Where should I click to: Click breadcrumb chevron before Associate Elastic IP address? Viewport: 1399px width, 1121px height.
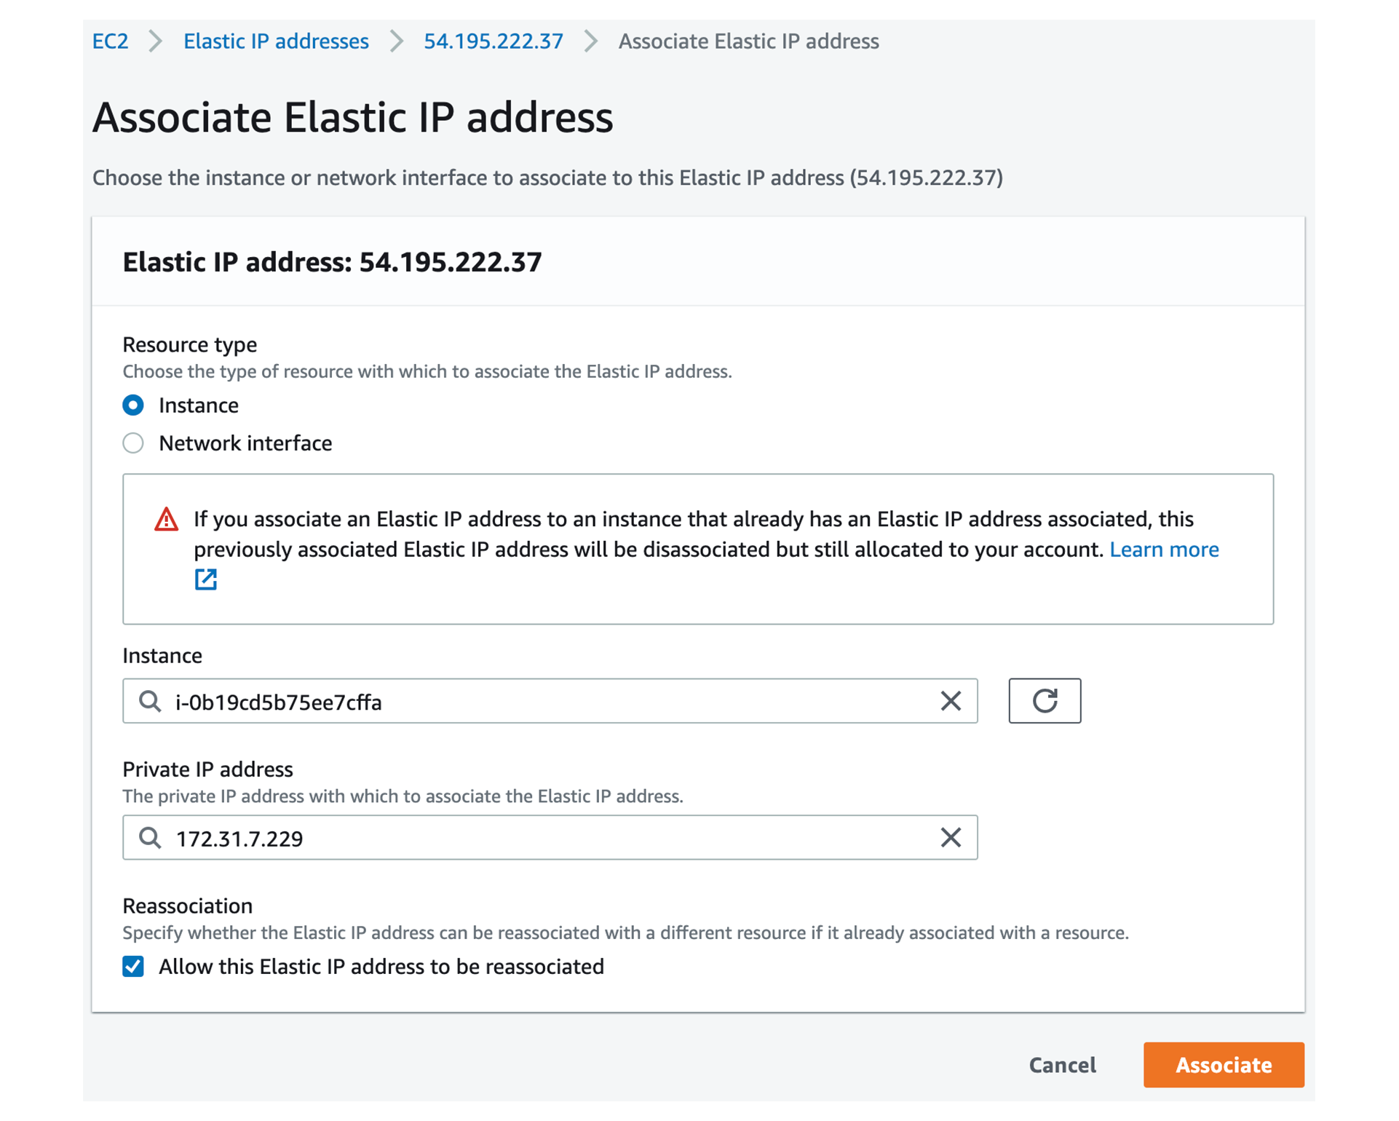590,41
